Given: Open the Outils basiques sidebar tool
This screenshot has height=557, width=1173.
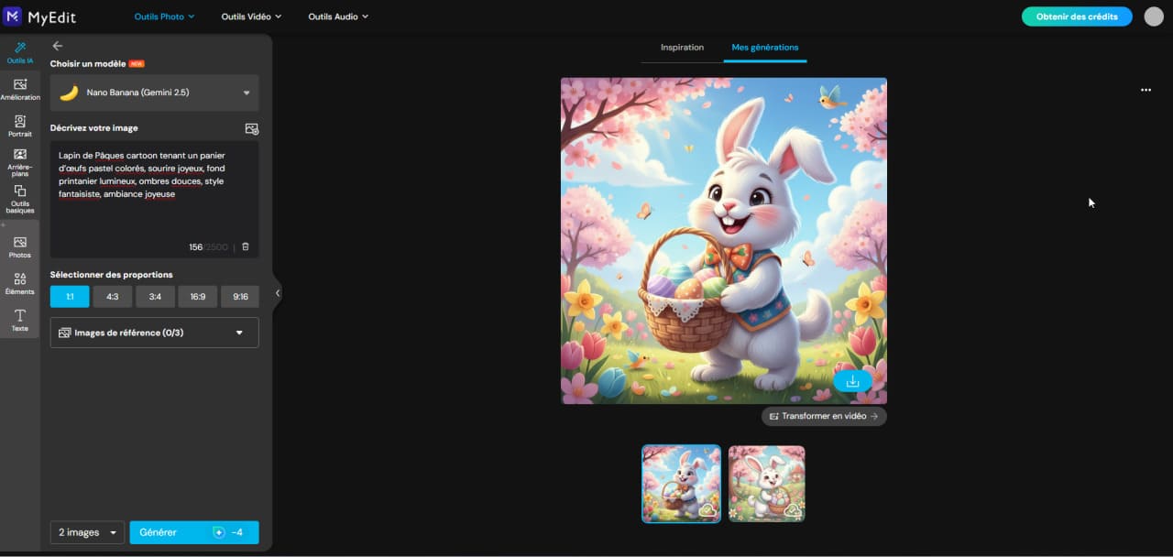Looking at the screenshot, I should coord(20,199).
